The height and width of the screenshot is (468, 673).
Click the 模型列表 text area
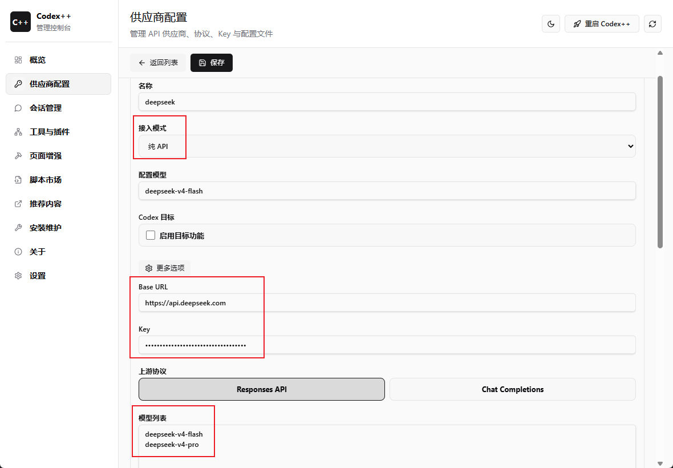click(x=387, y=446)
